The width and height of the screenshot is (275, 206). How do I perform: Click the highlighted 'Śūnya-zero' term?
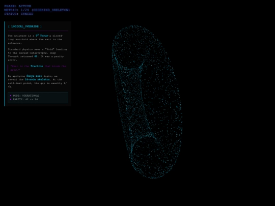coord(34,76)
